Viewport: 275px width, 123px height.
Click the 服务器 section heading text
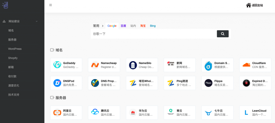tap(61, 98)
